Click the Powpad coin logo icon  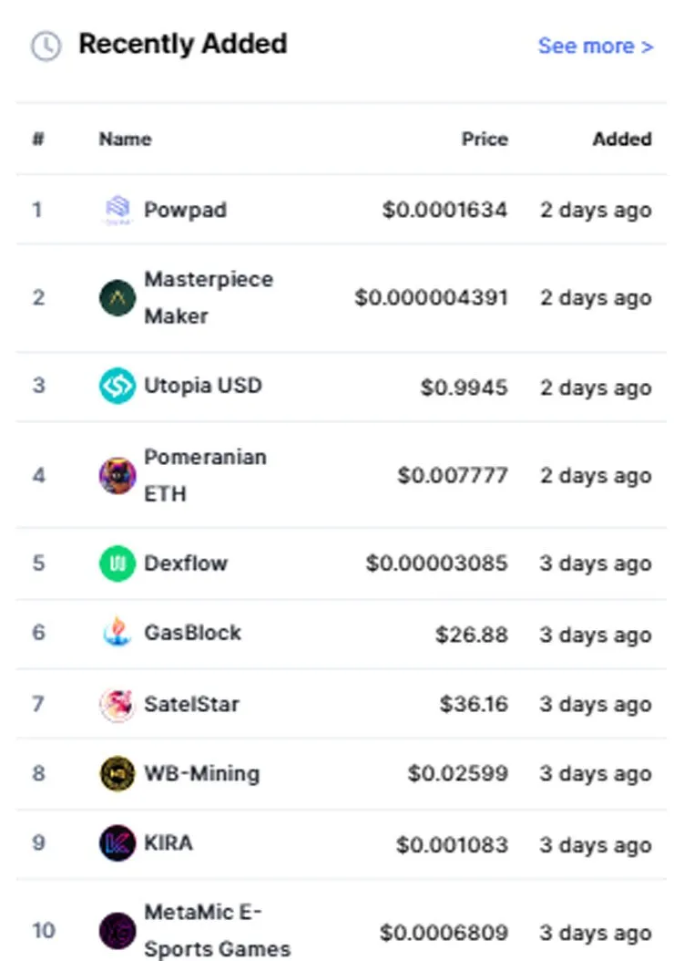point(117,211)
